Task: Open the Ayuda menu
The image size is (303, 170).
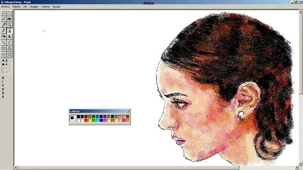Action: (56, 7)
